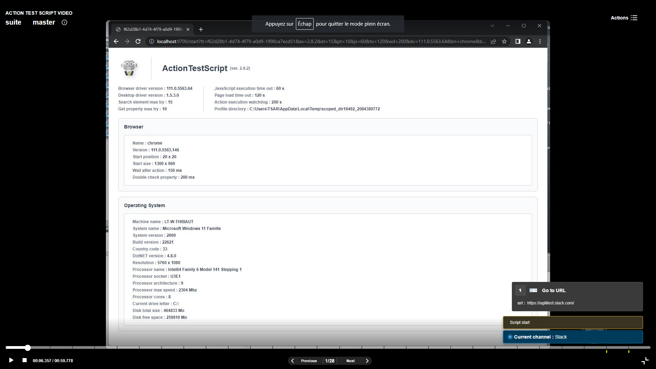This screenshot has height=369, width=656.
Task: Click the Actions menu in top right corner
Action: [x=624, y=17]
